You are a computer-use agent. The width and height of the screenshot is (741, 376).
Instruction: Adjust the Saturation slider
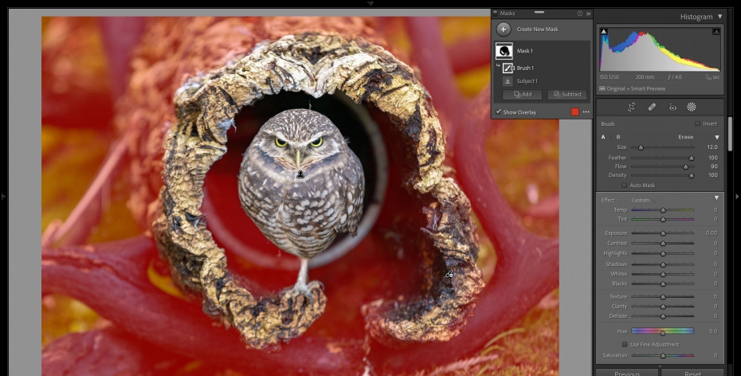663,355
